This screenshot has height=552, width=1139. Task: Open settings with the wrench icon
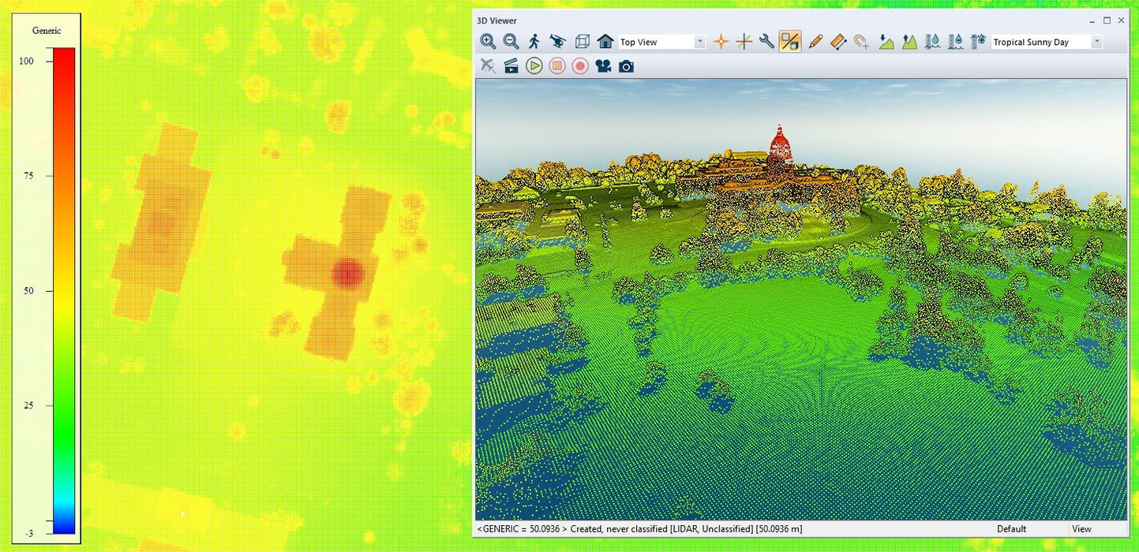click(766, 42)
